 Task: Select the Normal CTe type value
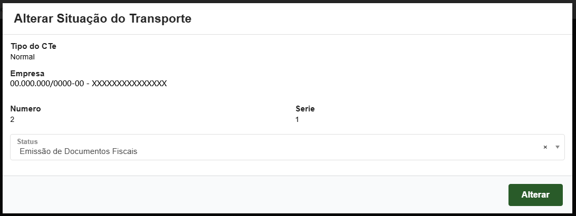point(22,56)
